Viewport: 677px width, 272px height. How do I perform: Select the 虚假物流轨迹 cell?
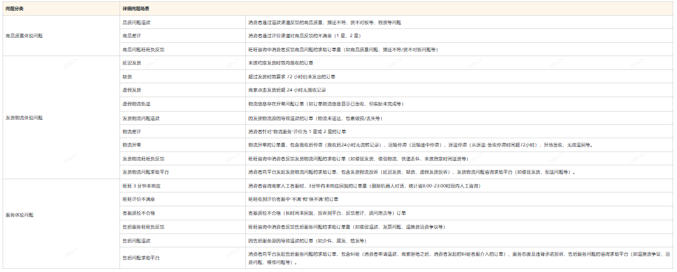tap(137, 103)
